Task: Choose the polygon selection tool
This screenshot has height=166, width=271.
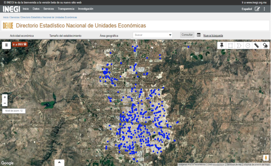Action: (239, 46)
